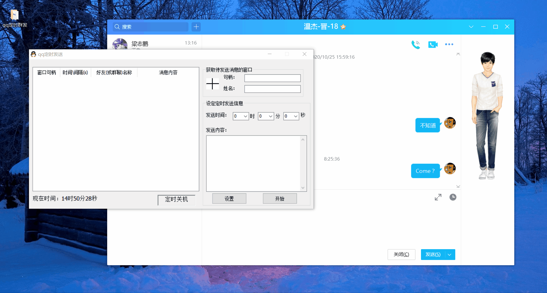The image size is (547, 293).
Task: Click chat history scroll-down arrow
Action: click(458, 186)
